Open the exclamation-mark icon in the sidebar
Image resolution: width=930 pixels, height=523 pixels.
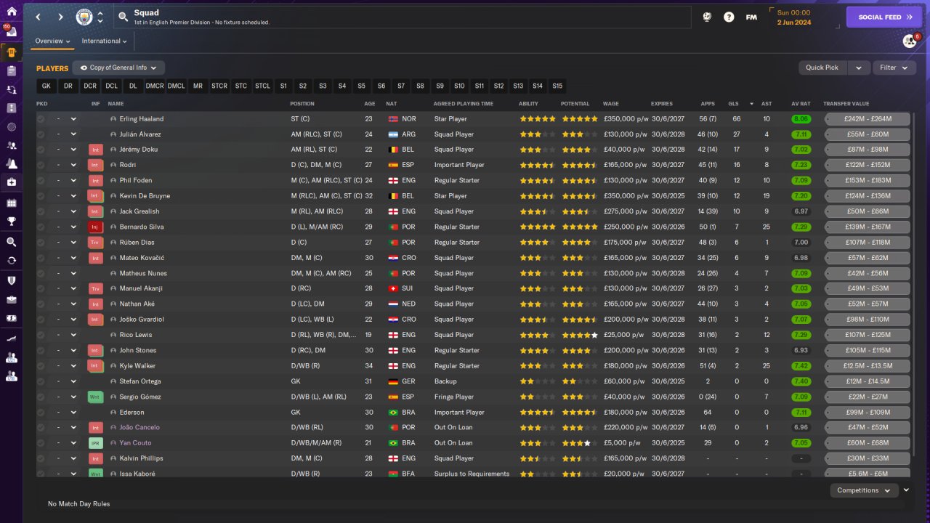coord(11,108)
